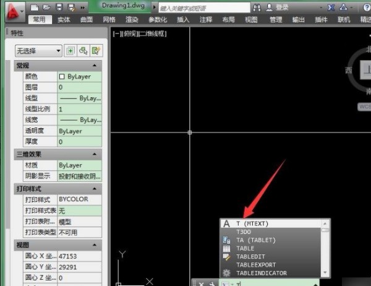Switch to the 常用 ribbon tab
371x286 pixels.
(40, 19)
